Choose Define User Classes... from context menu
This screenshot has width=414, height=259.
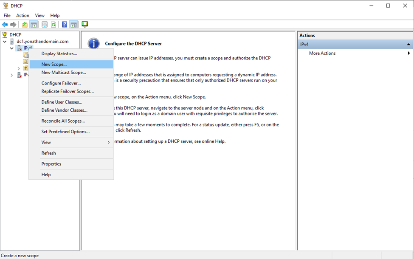[x=71, y=102]
